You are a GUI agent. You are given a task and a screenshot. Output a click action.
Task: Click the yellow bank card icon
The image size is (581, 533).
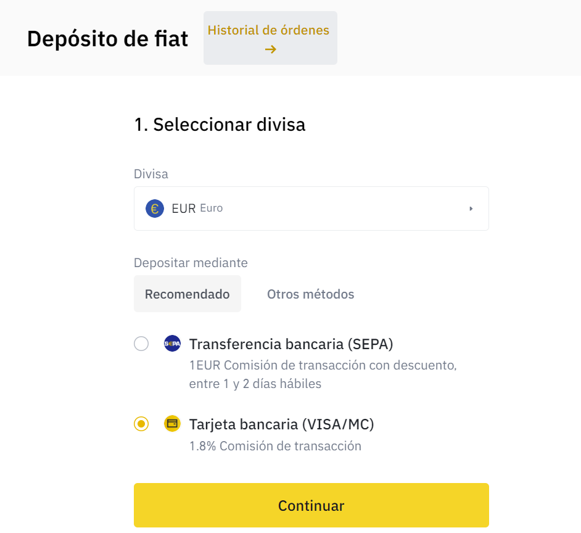pos(172,424)
